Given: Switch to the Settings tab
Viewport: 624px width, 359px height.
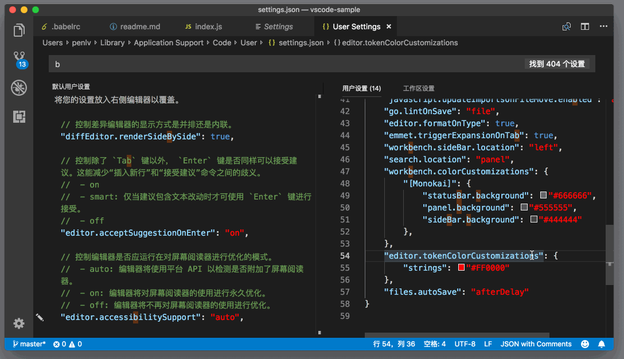Looking at the screenshot, I should (274, 26).
